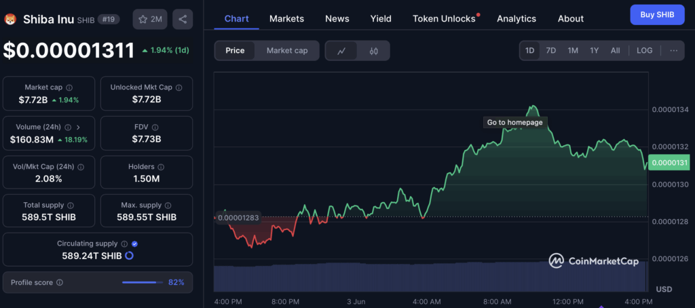Select 1D time range
The width and height of the screenshot is (695, 308).
pos(529,50)
